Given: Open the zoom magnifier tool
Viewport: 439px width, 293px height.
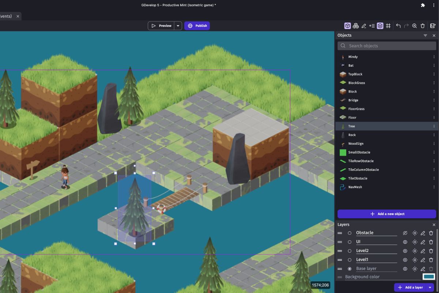Looking at the screenshot, I should (x=414, y=26).
